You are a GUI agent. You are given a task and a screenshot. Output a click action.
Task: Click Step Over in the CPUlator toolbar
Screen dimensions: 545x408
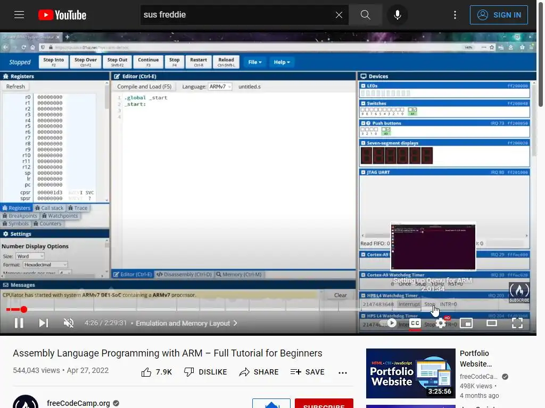(86, 62)
